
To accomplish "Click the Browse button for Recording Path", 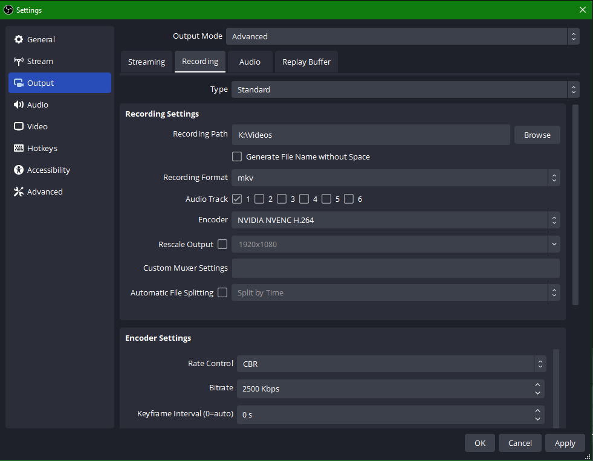I will tap(537, 135).
